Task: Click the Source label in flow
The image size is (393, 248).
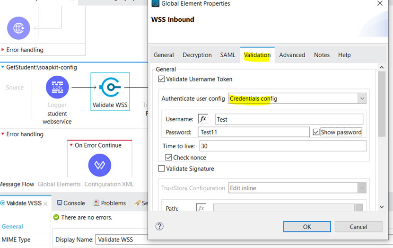Action: pyautogui.click(x=15, y=87)
